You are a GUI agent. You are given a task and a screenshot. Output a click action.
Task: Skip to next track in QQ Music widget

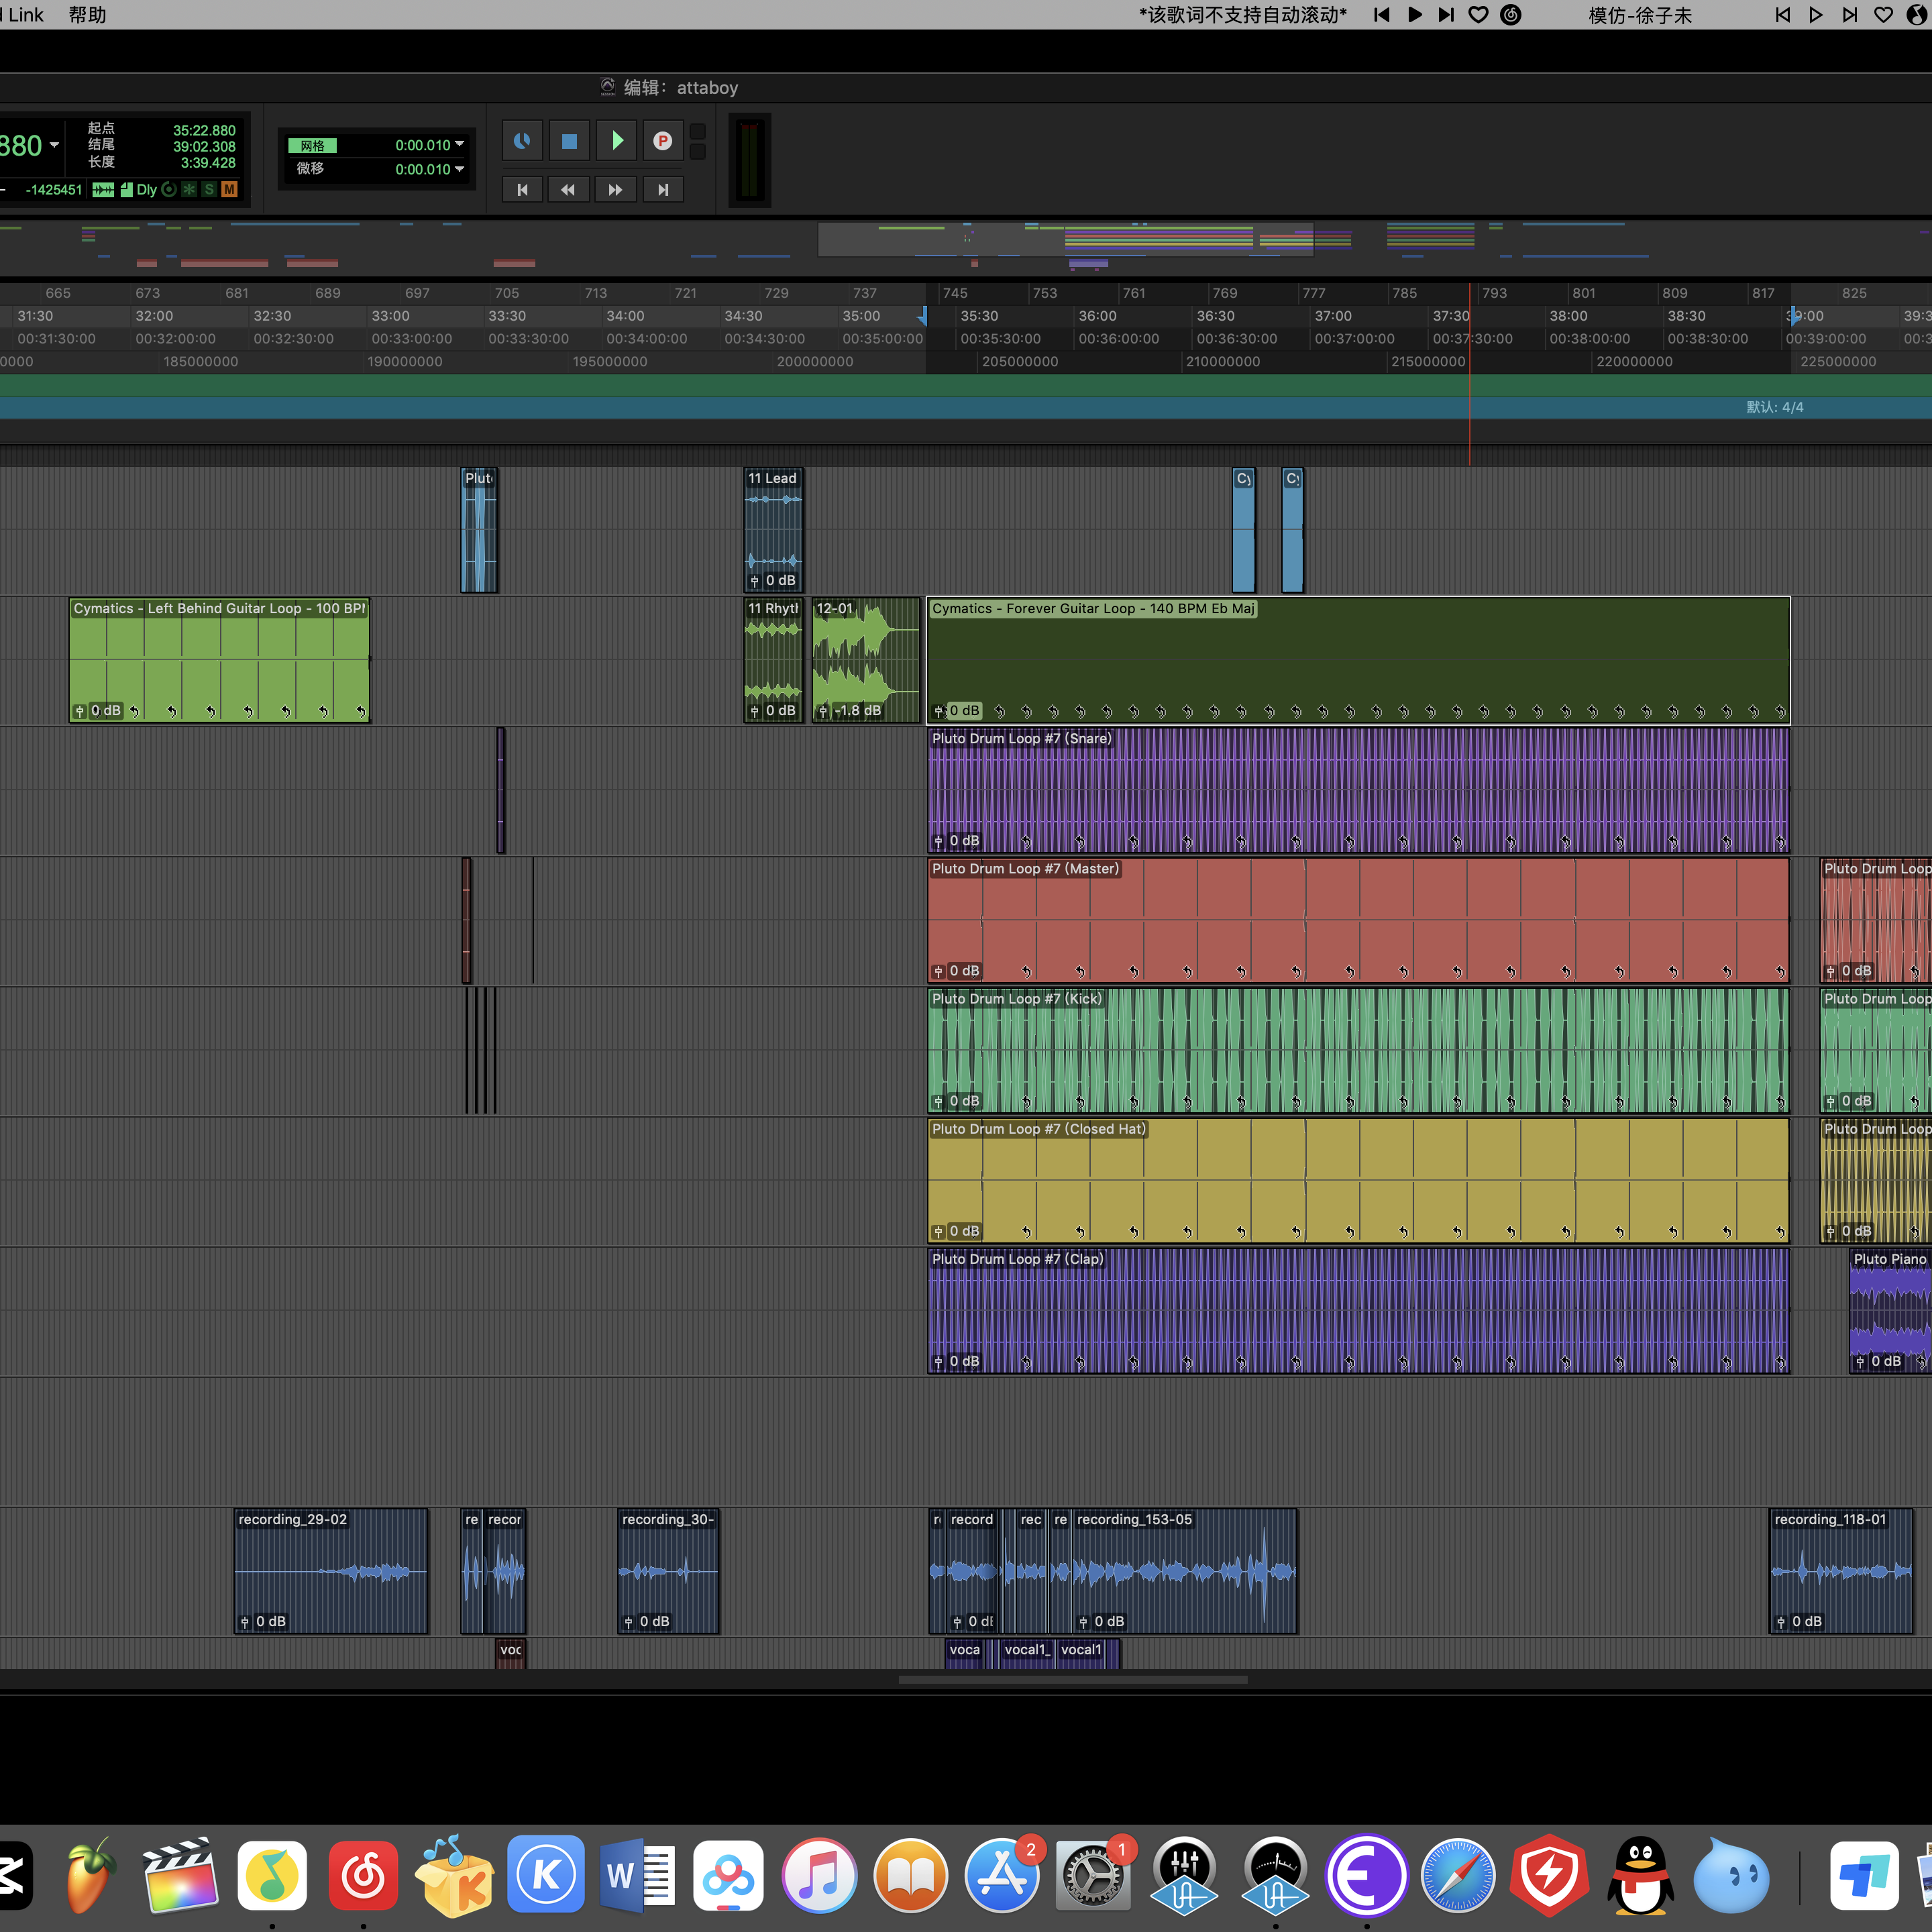(1850, 15)
